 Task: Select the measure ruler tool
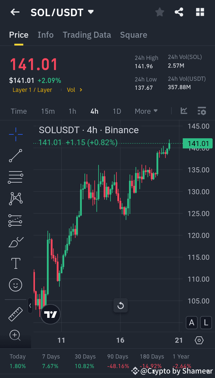point(15,314)
